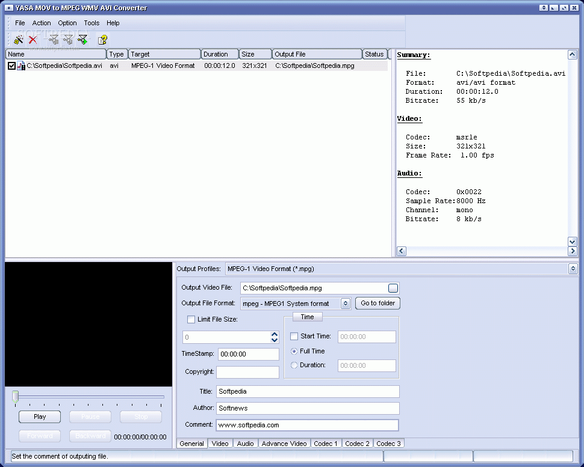Select the Generial tab

(192, 444)
